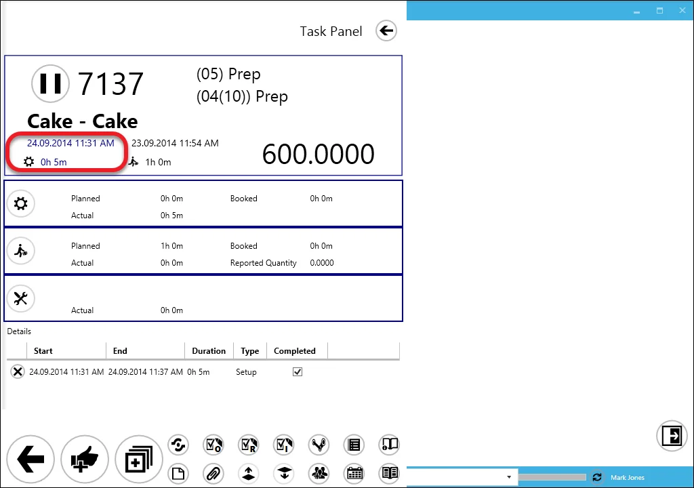
Task: Click the open book icon at bottom right
Action: 389,473
